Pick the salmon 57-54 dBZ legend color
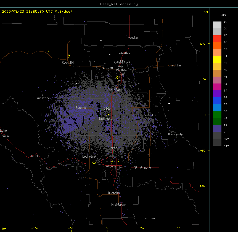 pyautogui.click(x=217, y=53)
